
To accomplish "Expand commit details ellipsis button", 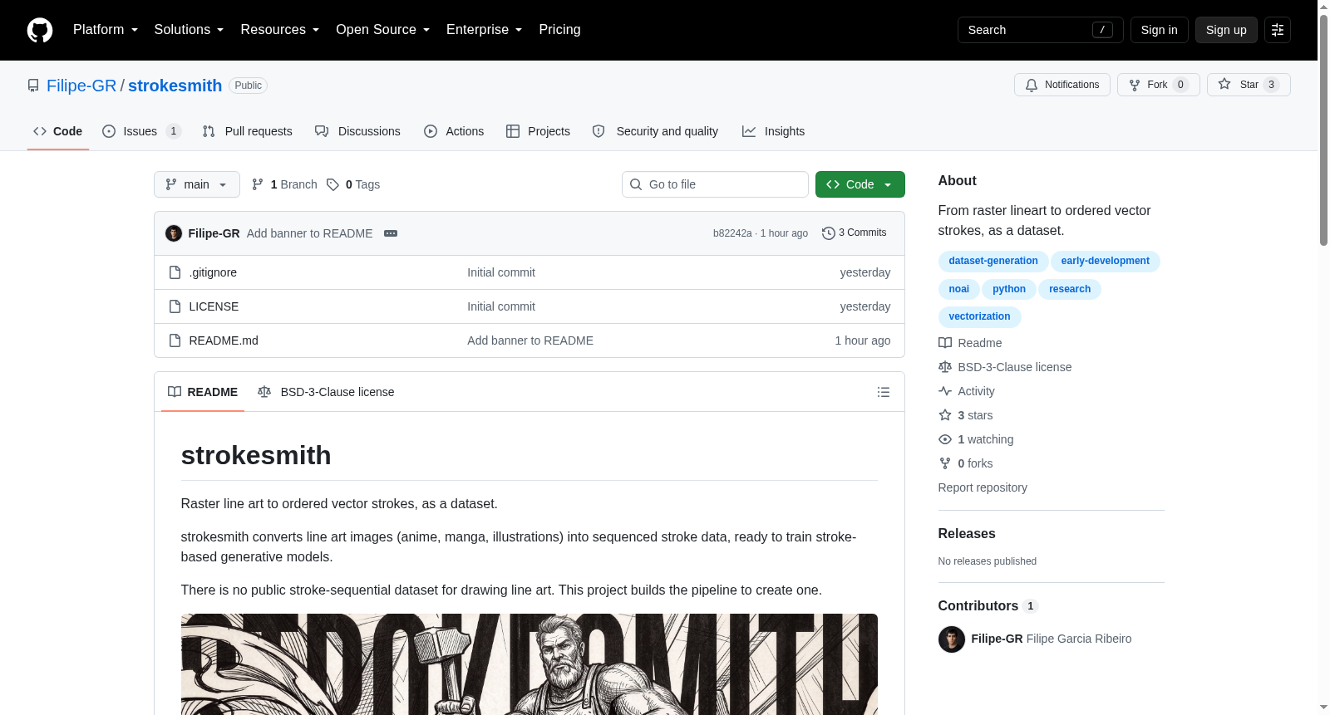I will coord(391,233).
